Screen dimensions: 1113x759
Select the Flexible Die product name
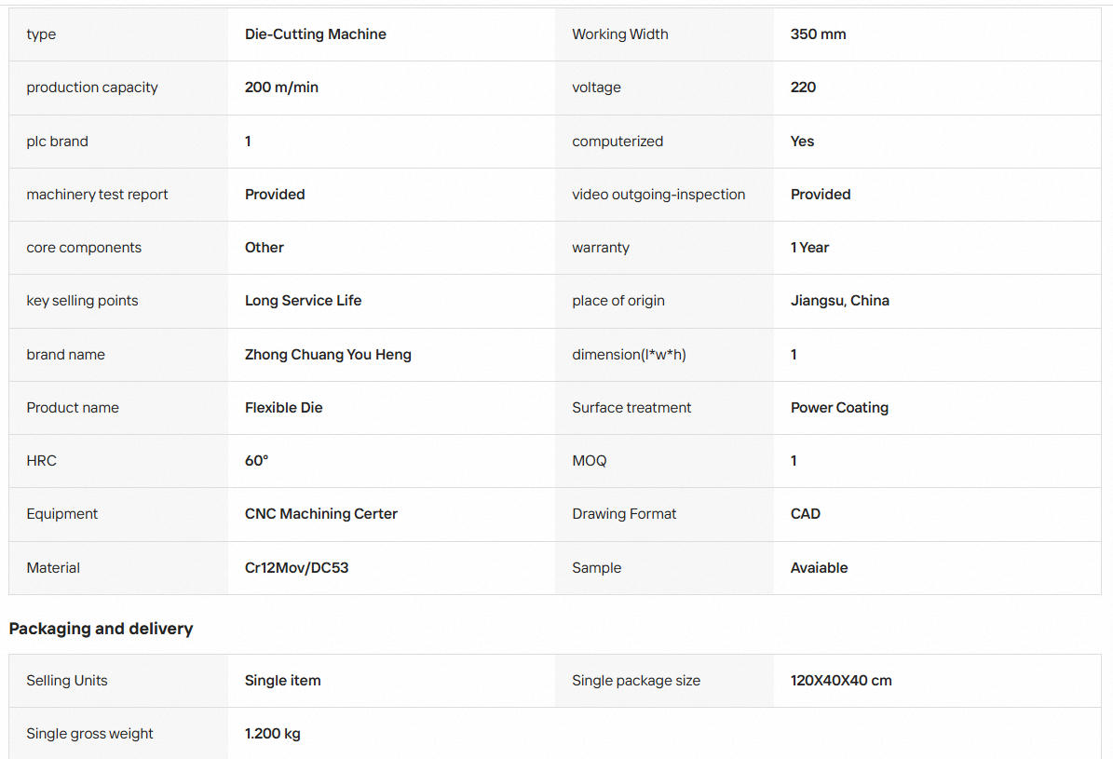click(284, 408)
